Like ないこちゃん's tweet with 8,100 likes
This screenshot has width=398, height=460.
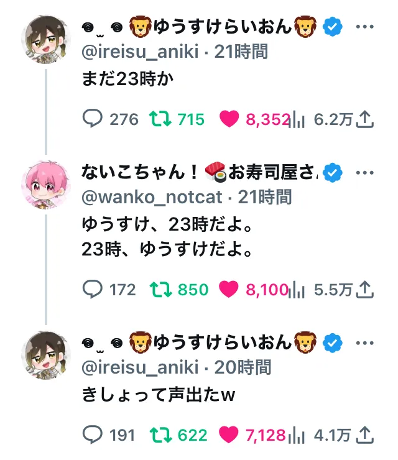[x=229, y=289]
